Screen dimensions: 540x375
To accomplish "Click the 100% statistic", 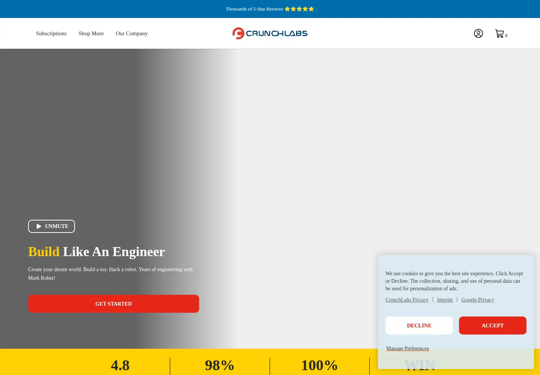I will (x=319, y=365).
